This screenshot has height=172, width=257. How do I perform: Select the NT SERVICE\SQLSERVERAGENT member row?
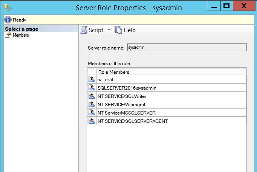click(x=167, y=121)
